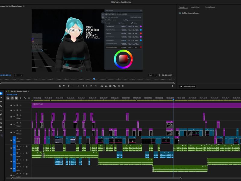Switch to the Essential Sound tab
This screenshot has width=241, height=181.
(x=210, y=7)
